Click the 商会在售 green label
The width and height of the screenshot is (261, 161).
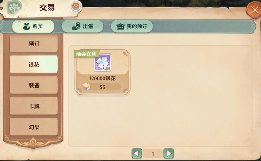tap(87, 54)
